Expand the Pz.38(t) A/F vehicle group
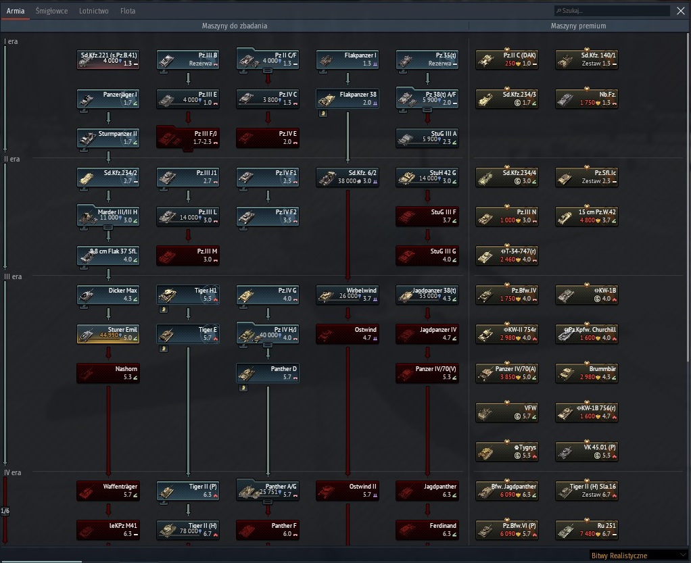This screenshot has width=691, height=563. (x=427, y=99)
